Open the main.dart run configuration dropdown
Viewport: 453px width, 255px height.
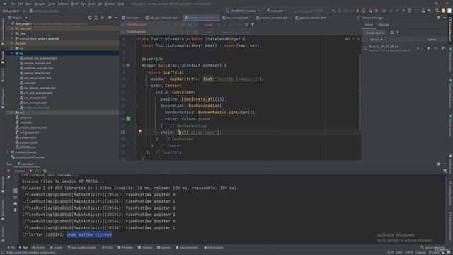click(x=277, y=11)
